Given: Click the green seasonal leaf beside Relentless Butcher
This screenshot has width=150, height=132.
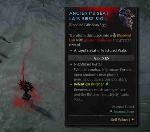Looking at the screenshot, I should tap(107, 84).
